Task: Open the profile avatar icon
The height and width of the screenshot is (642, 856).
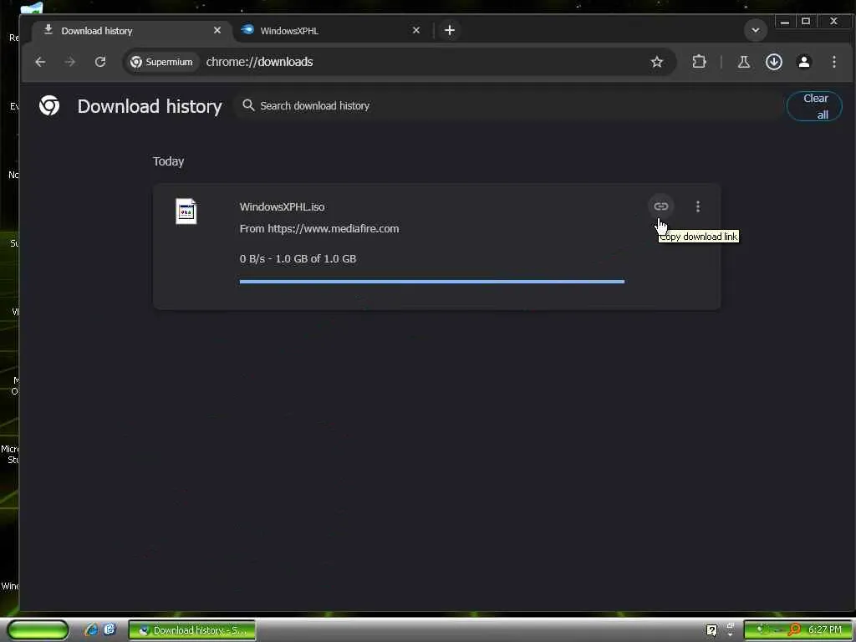Action: (x=803, y=62)
